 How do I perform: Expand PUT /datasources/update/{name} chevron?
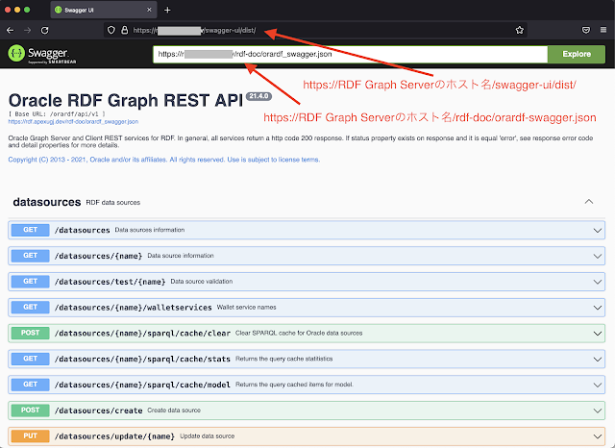click(x=598, y=436)
